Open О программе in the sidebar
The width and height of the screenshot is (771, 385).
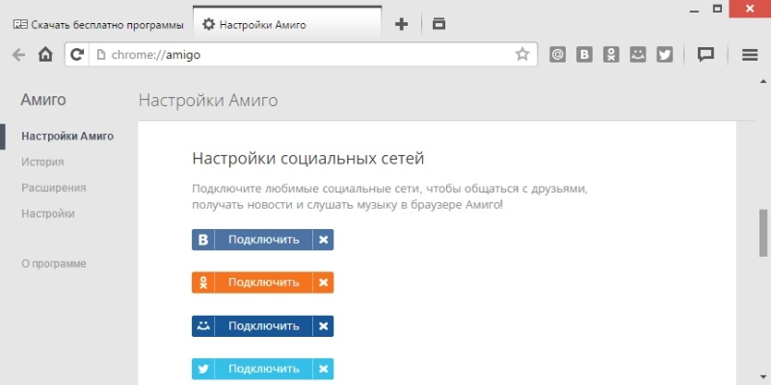click(54, 264)
